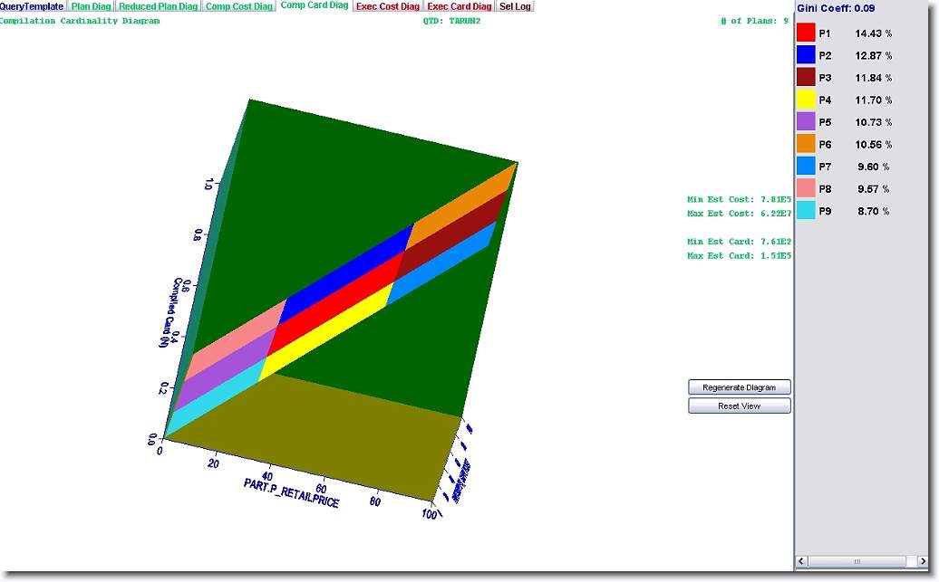Screen dimensions: 939x582
Task: Open the Sel Log tab
Action: point(516,6)
